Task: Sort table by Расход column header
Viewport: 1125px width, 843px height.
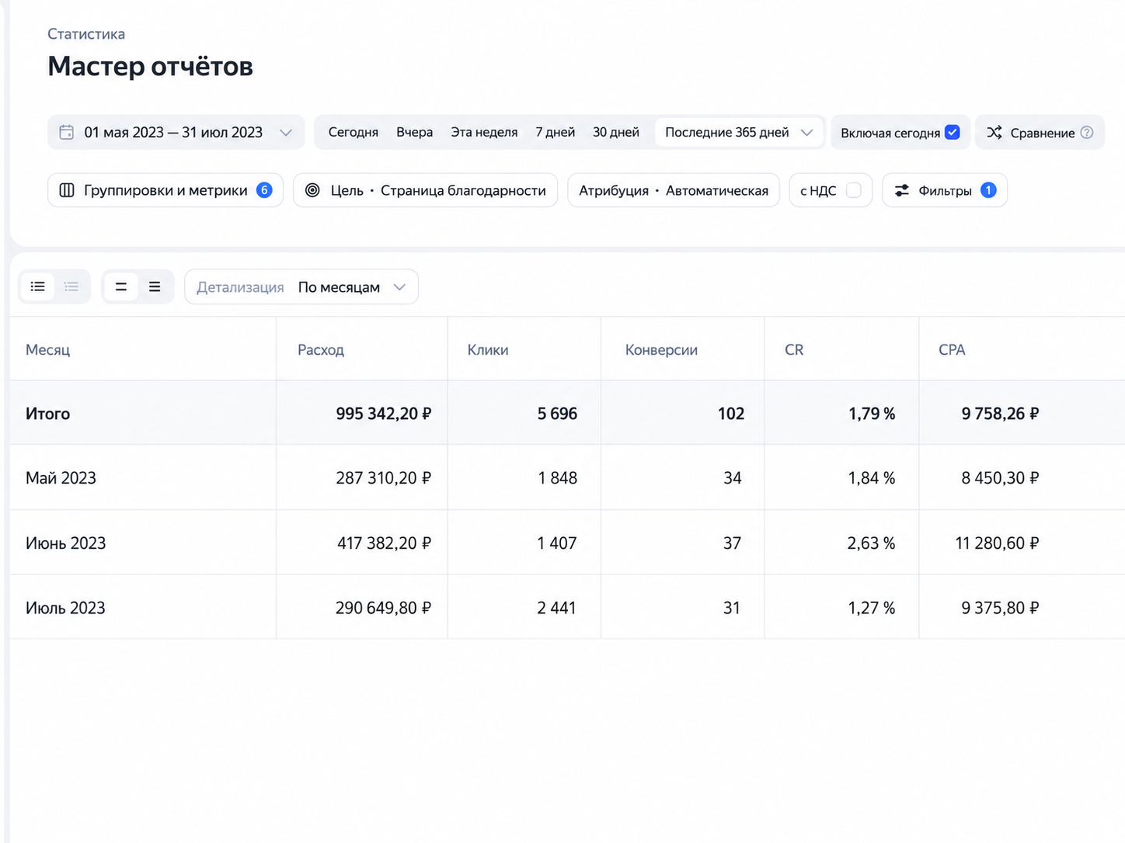Action: coord(321,350)
